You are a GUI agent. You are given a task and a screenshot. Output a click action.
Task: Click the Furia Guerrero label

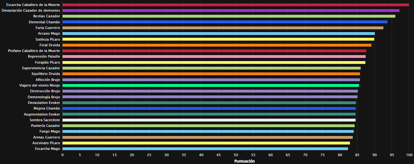tap(48, 28)
